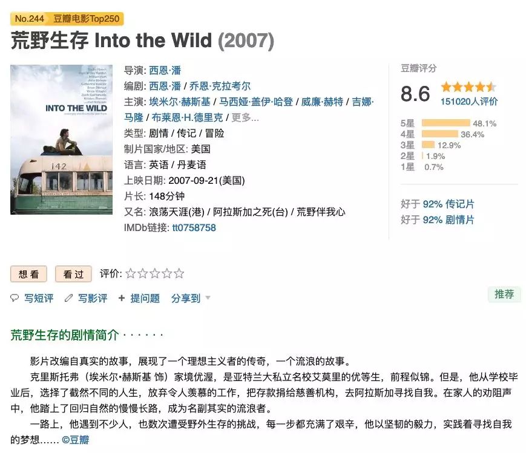This screenshot has height=453, width=526.
Task: Open the 豆瓣电影Top250 list badge
Action: (x=87, y=19)
